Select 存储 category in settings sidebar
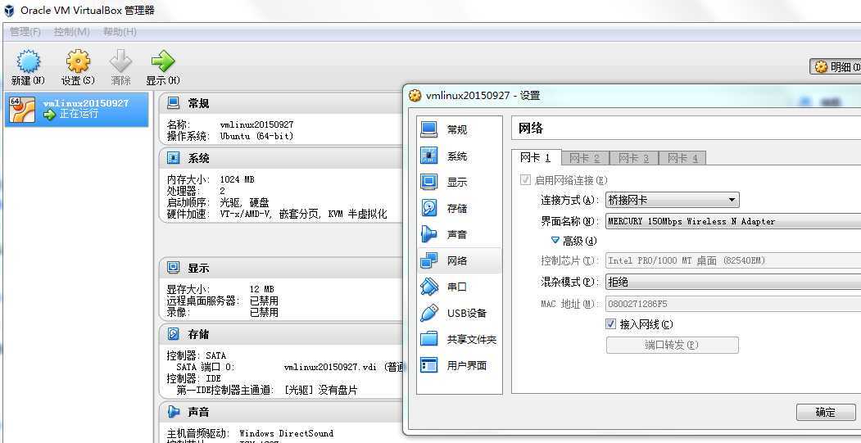This screenshot has height=443, width=861. (x=459, y=208)
